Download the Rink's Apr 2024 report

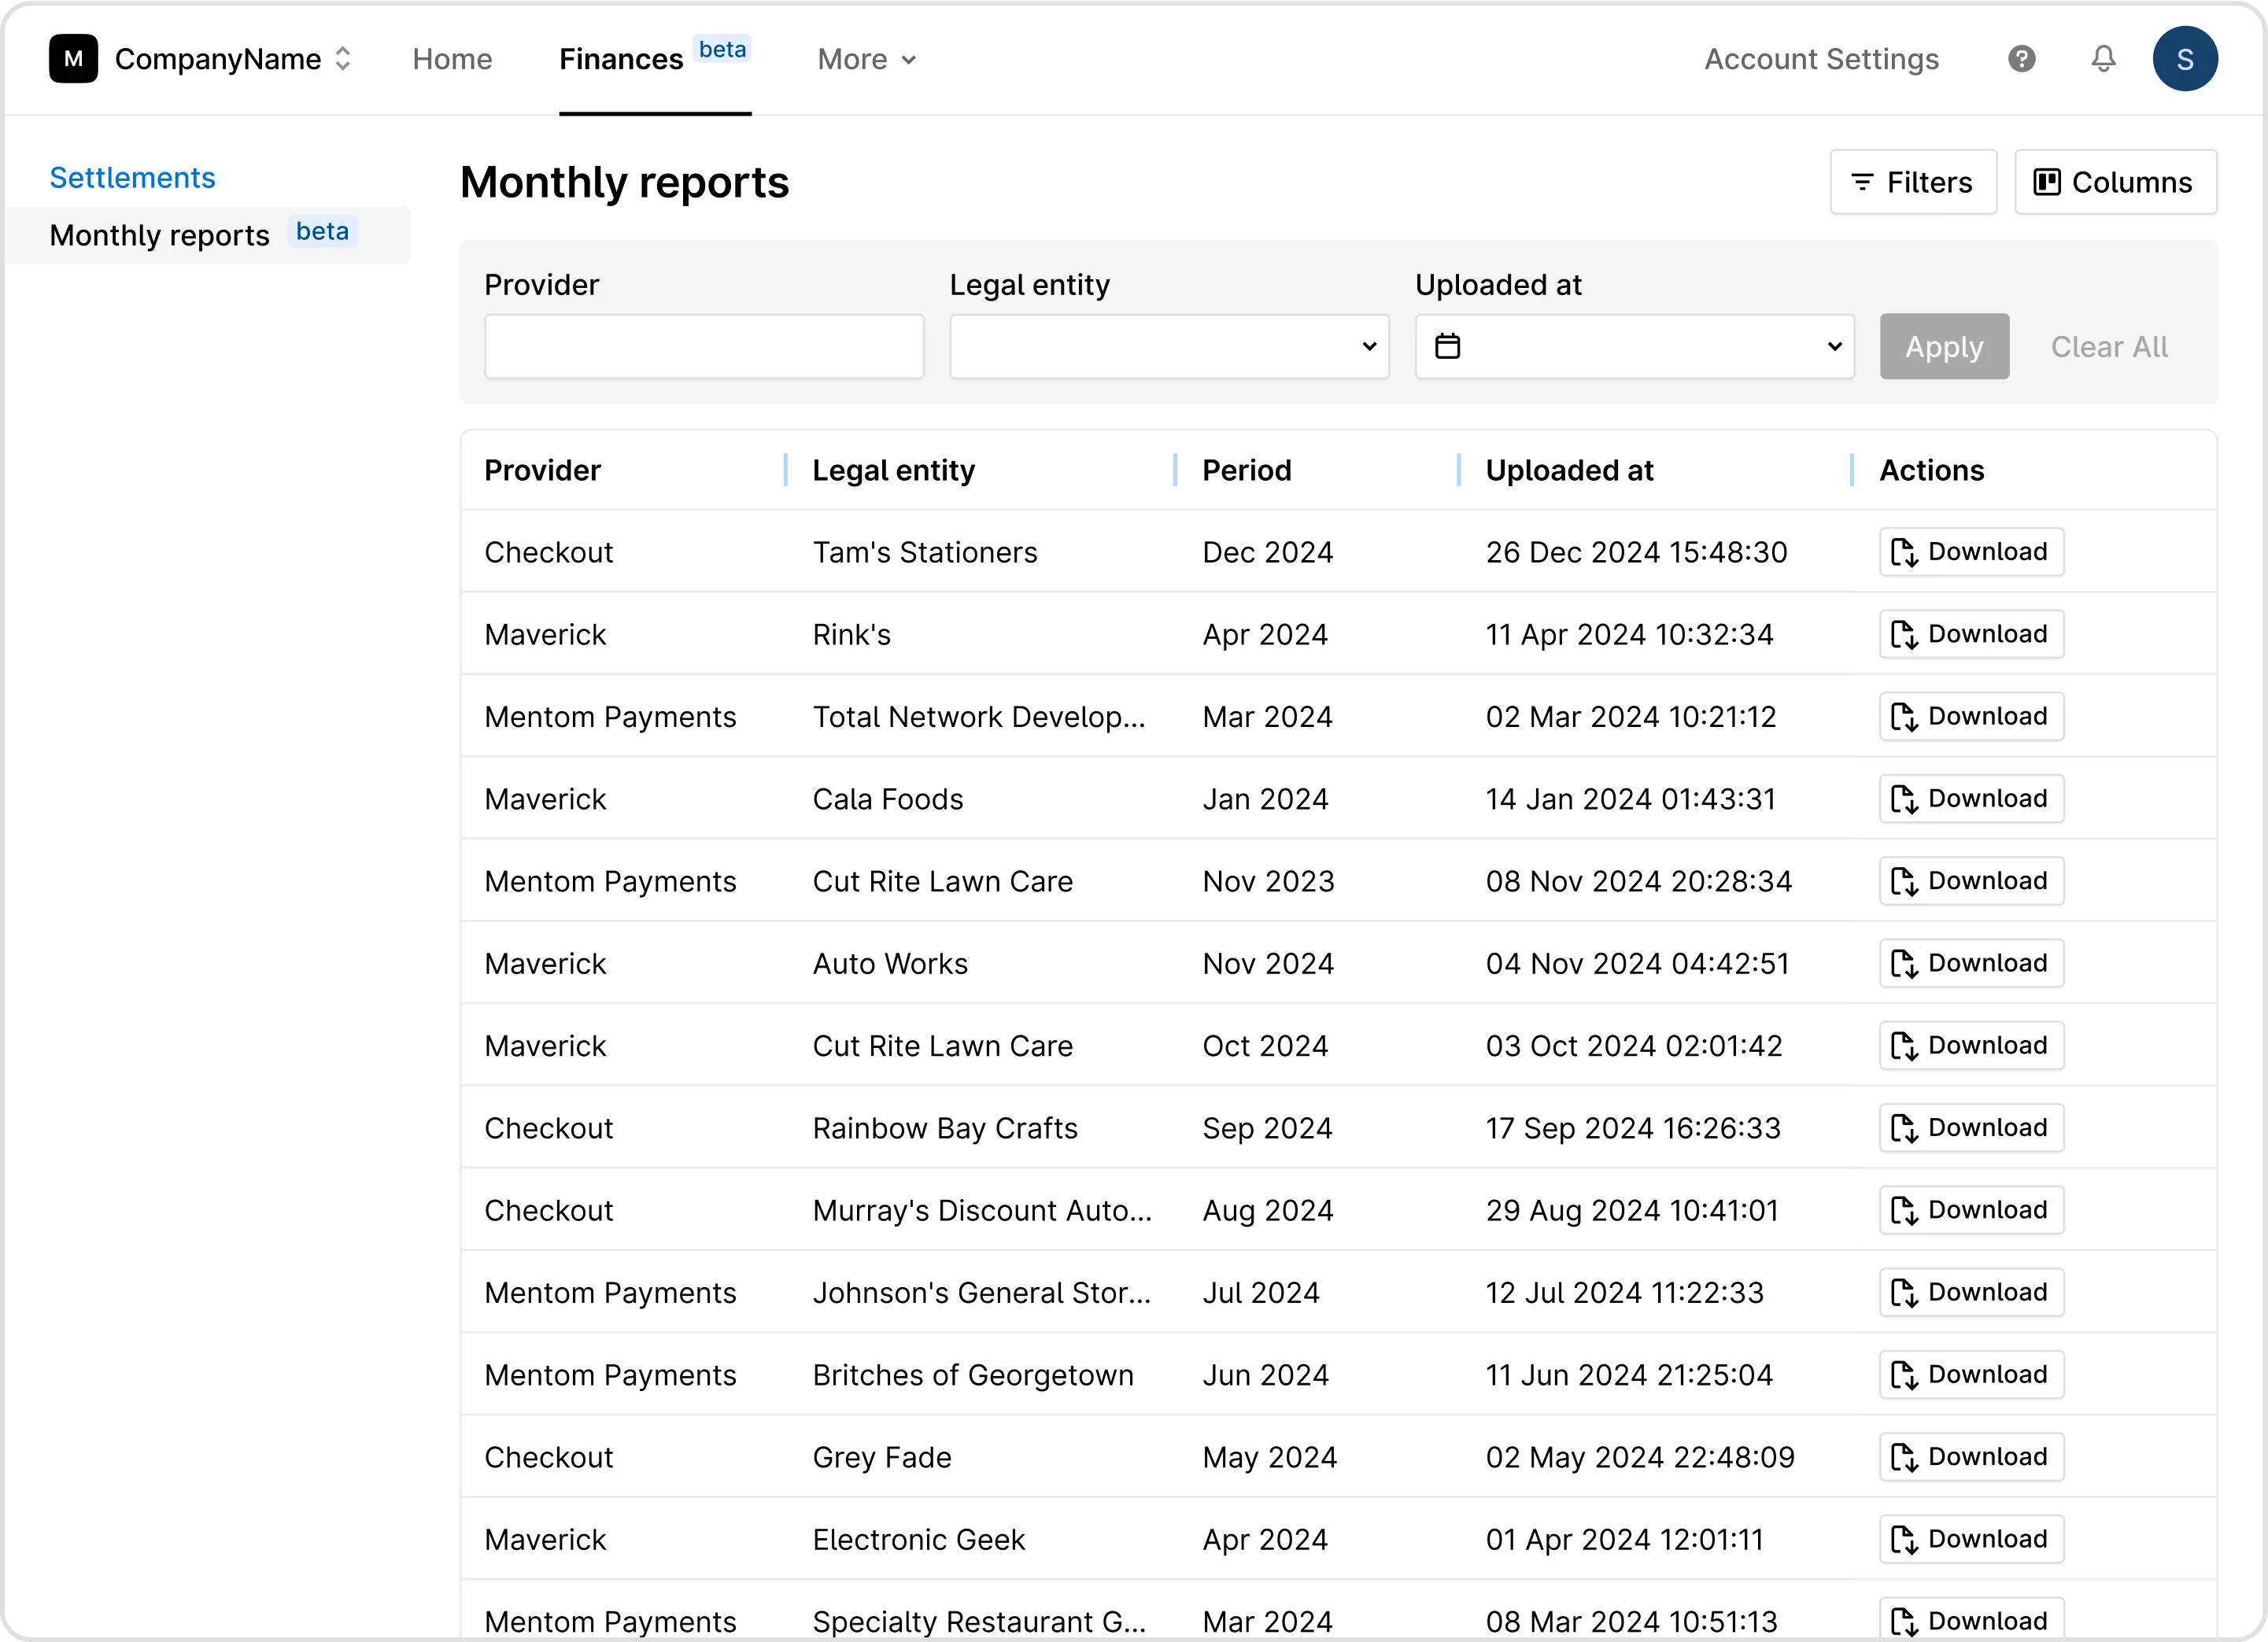(x=1969, y=634)
